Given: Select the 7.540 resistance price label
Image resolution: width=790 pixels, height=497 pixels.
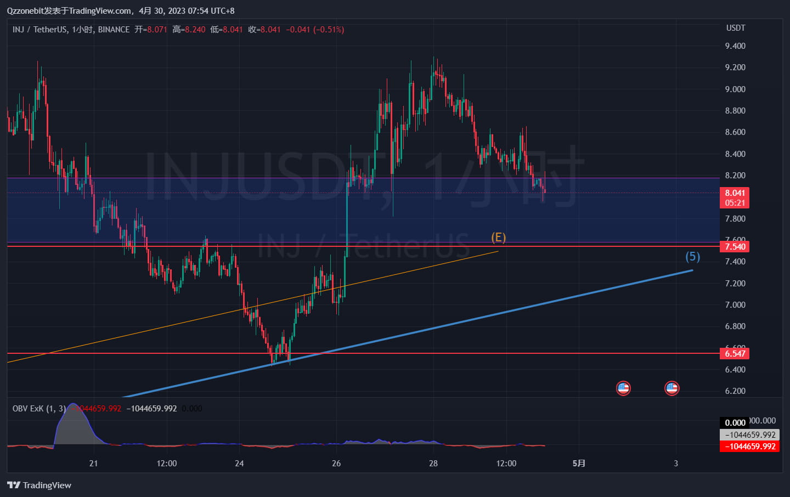Looking at the screenshot, I should click(x=733, y=246).
